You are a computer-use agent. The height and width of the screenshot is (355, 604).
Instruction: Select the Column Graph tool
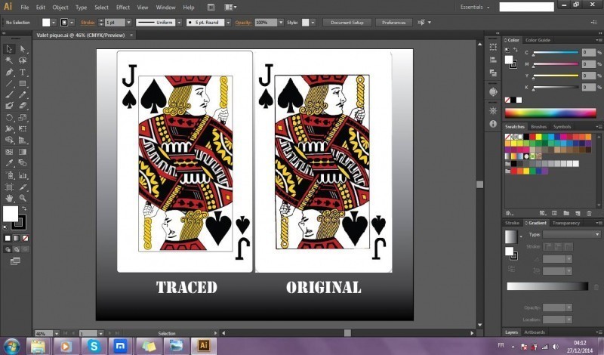(23, 175)
